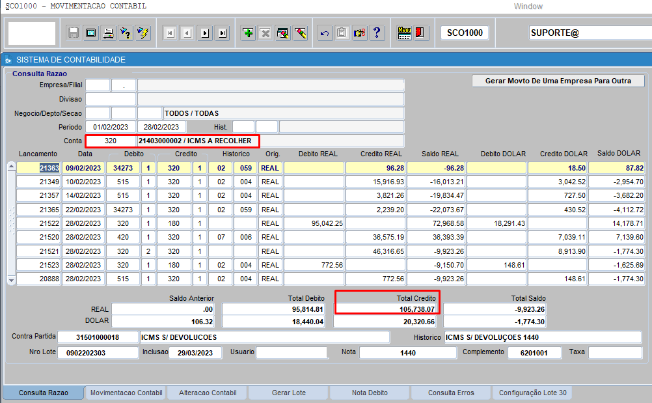This screenshot has height=403, width=652.
Task: Click the Historico field ICMS S/ DEVOLUÇOES 1440
Action: click(x=543, y=337)
